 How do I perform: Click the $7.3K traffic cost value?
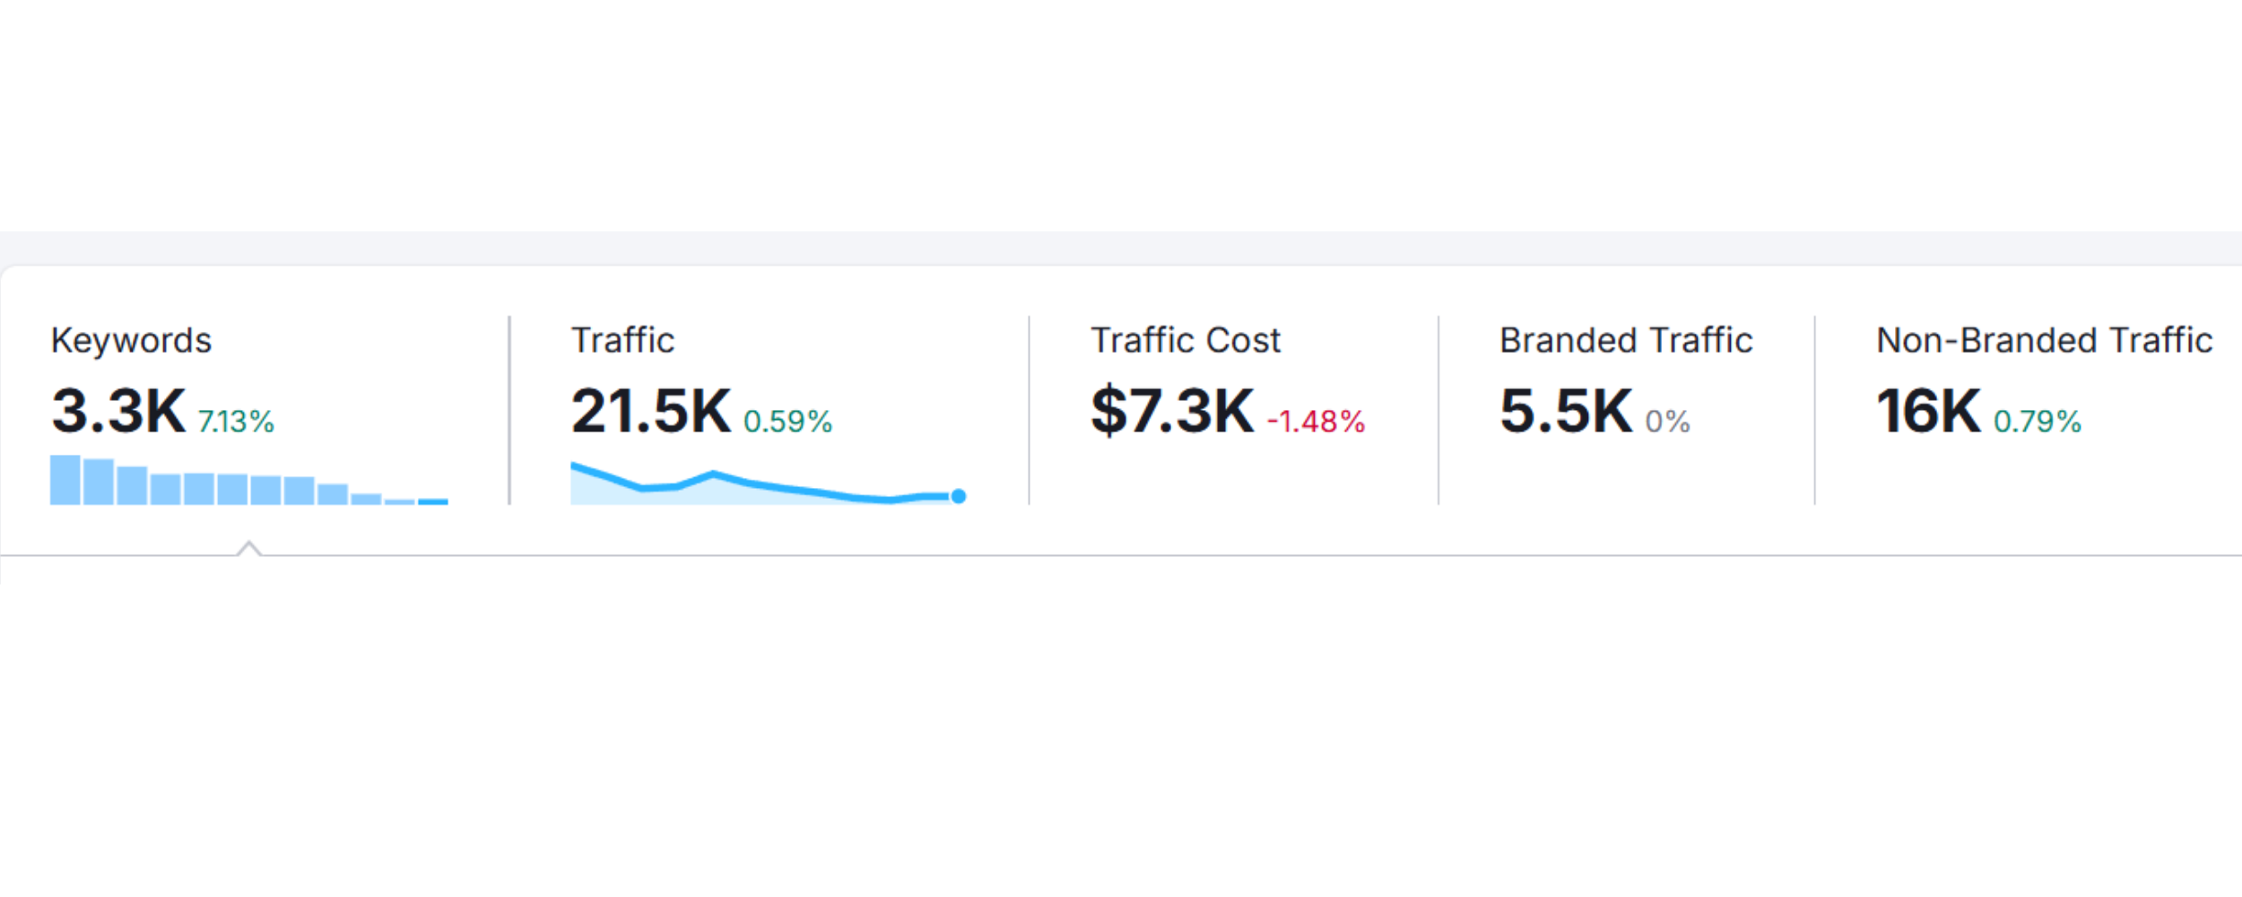click(x=1172, y=411)
